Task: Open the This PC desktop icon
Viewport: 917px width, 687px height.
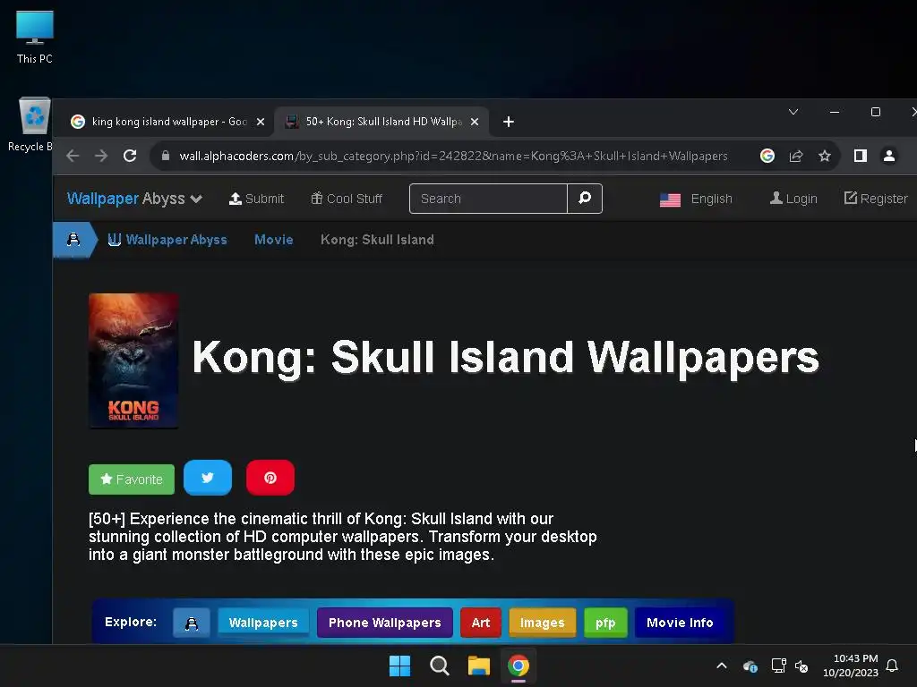Action: click(35, 37)
